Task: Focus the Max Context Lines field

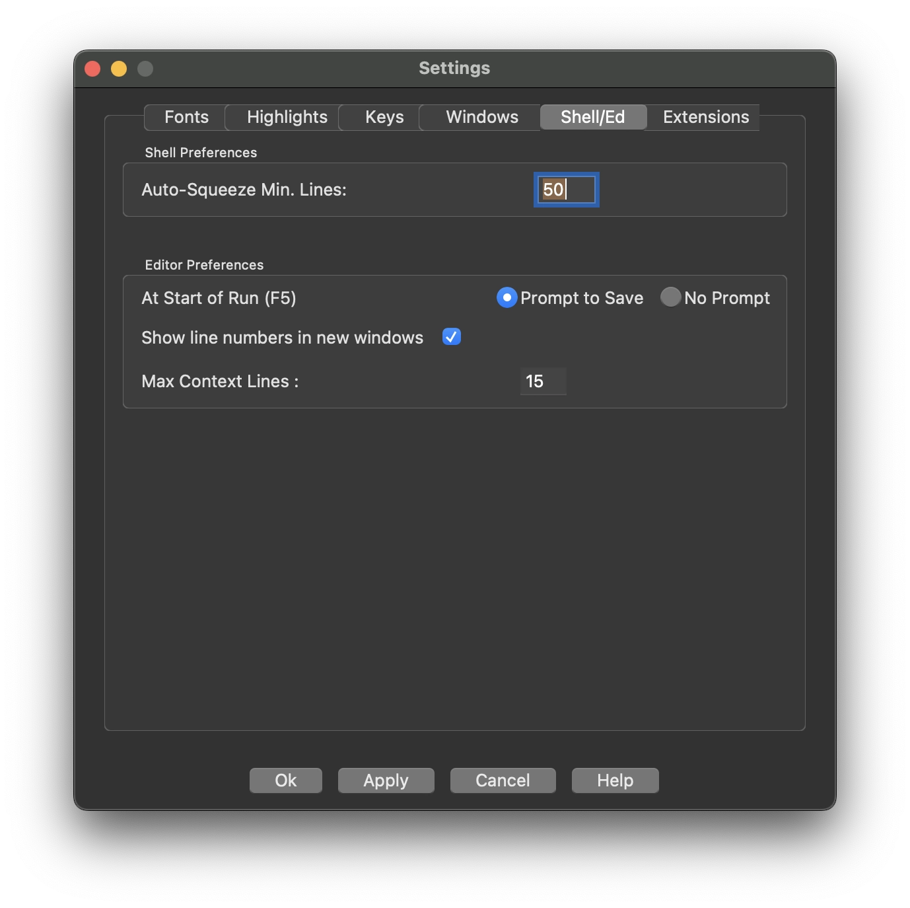Action: (x=542, y=381)
